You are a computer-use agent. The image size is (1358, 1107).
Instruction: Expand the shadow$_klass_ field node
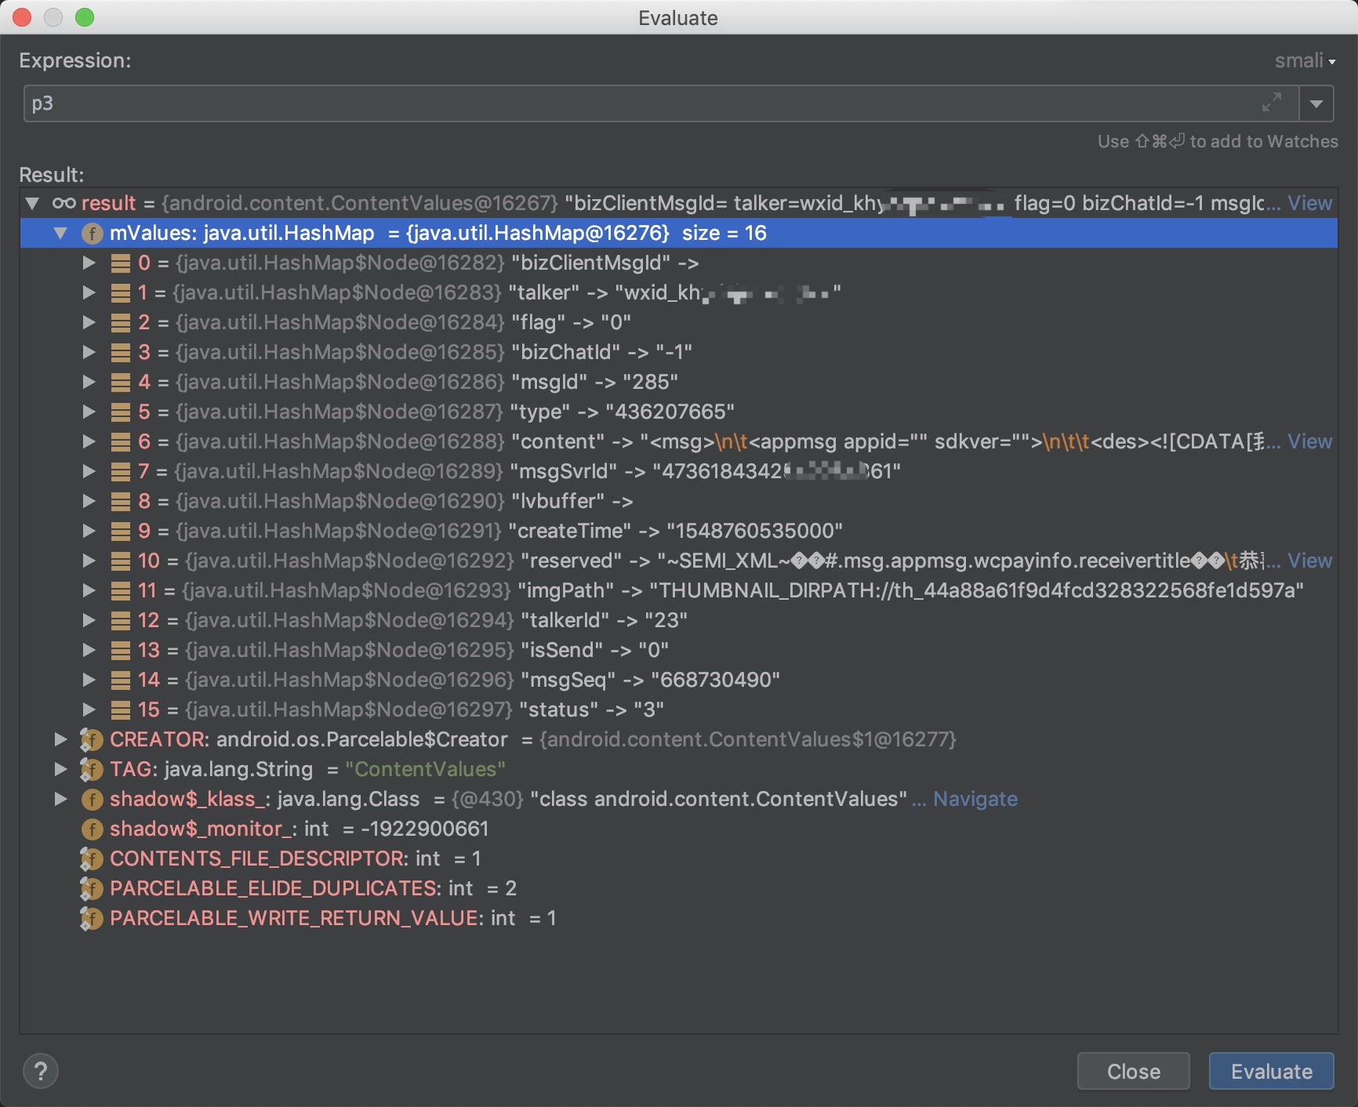click(x=61, y=799)
